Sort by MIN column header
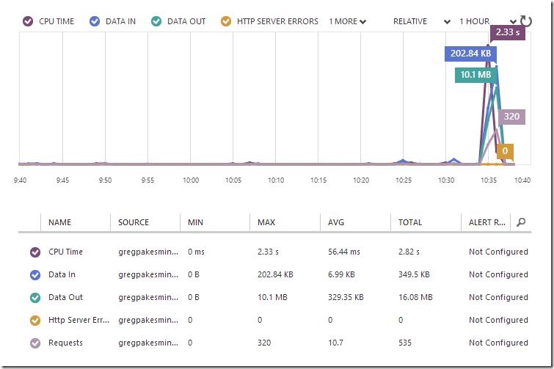The image size is (554, 369). (195, 222)
